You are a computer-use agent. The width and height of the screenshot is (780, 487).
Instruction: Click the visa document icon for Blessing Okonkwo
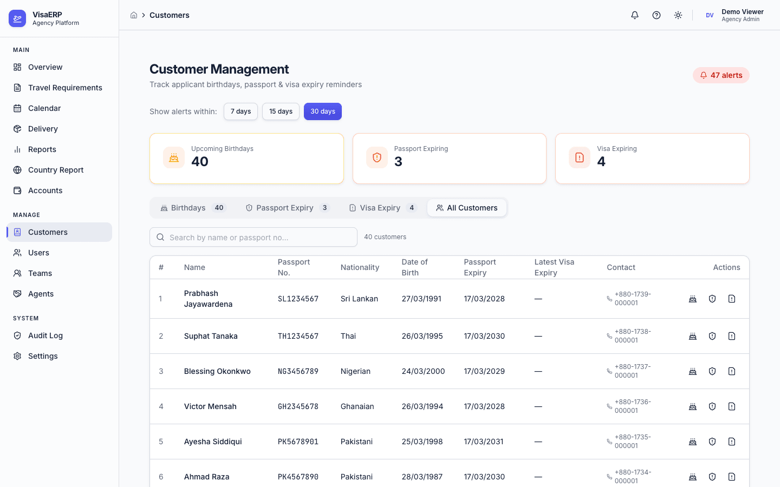pos(732,371)
